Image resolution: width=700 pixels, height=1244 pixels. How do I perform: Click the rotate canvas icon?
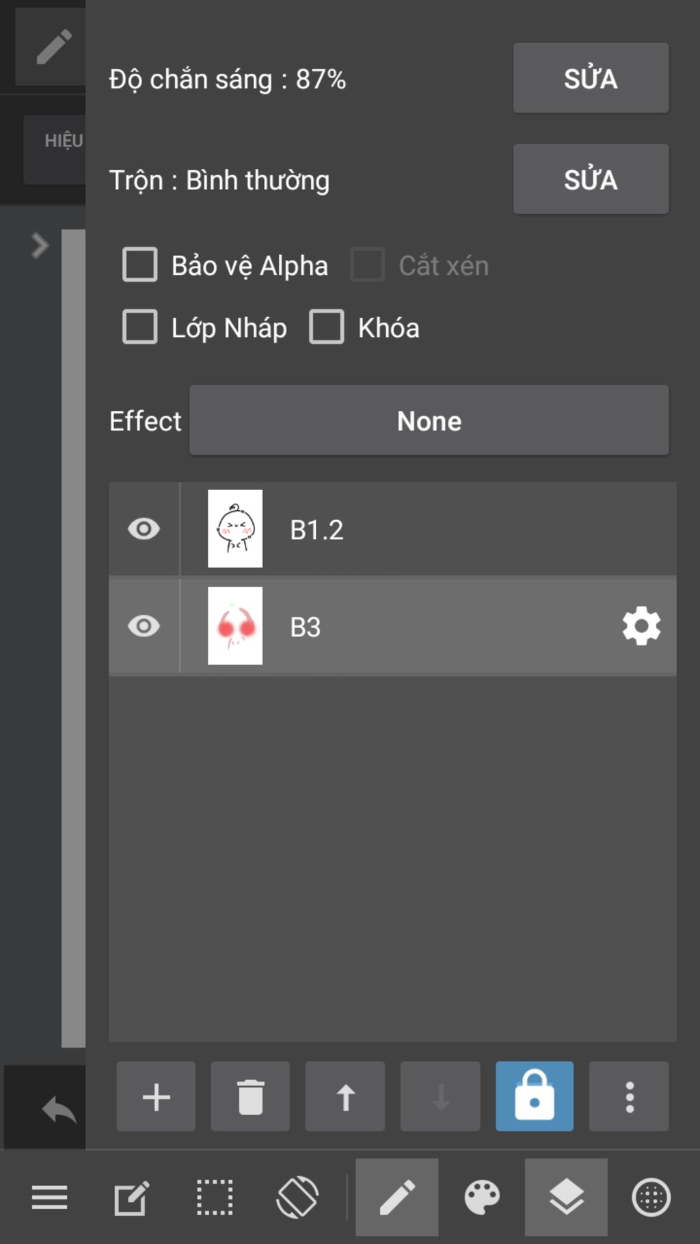[297, 1198]
